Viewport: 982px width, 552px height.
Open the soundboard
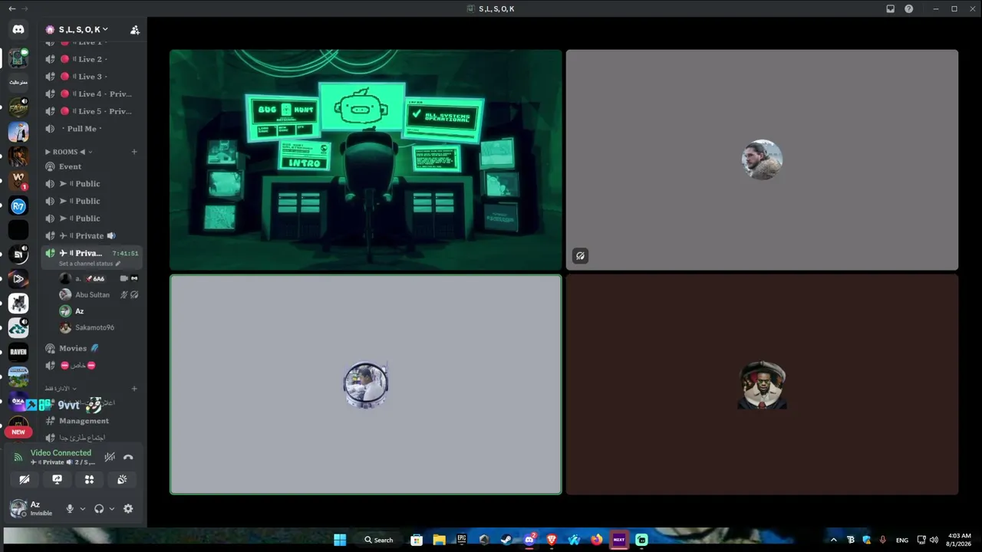(122, 479)
